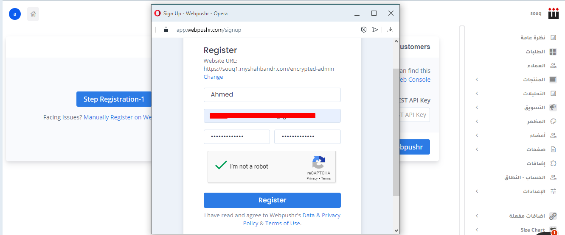Open Opera ad blocker shield icon
This screenshot has height=235, width=565.
point(364,30)
